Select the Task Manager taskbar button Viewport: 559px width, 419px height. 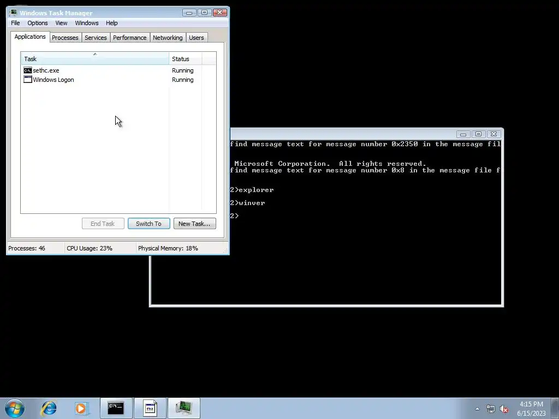pyautogui.click(x=184, y=408)
